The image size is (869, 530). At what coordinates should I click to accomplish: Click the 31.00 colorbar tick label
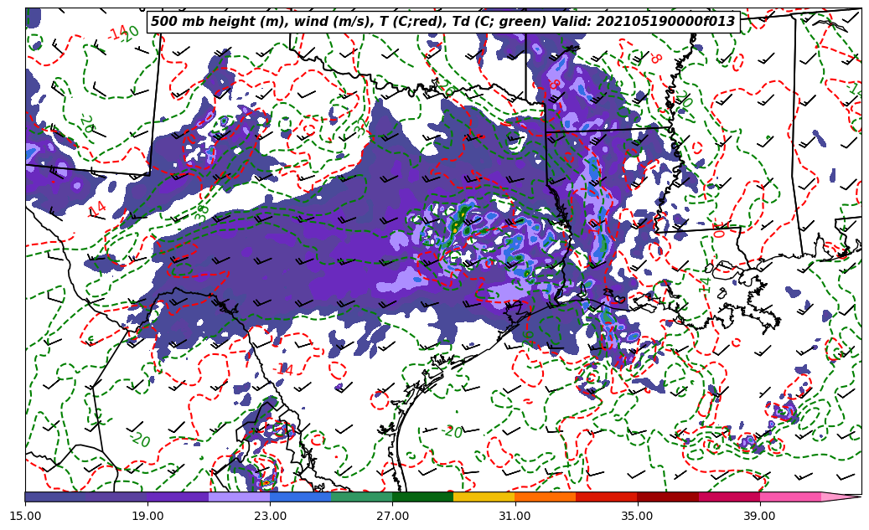[515, 516]
